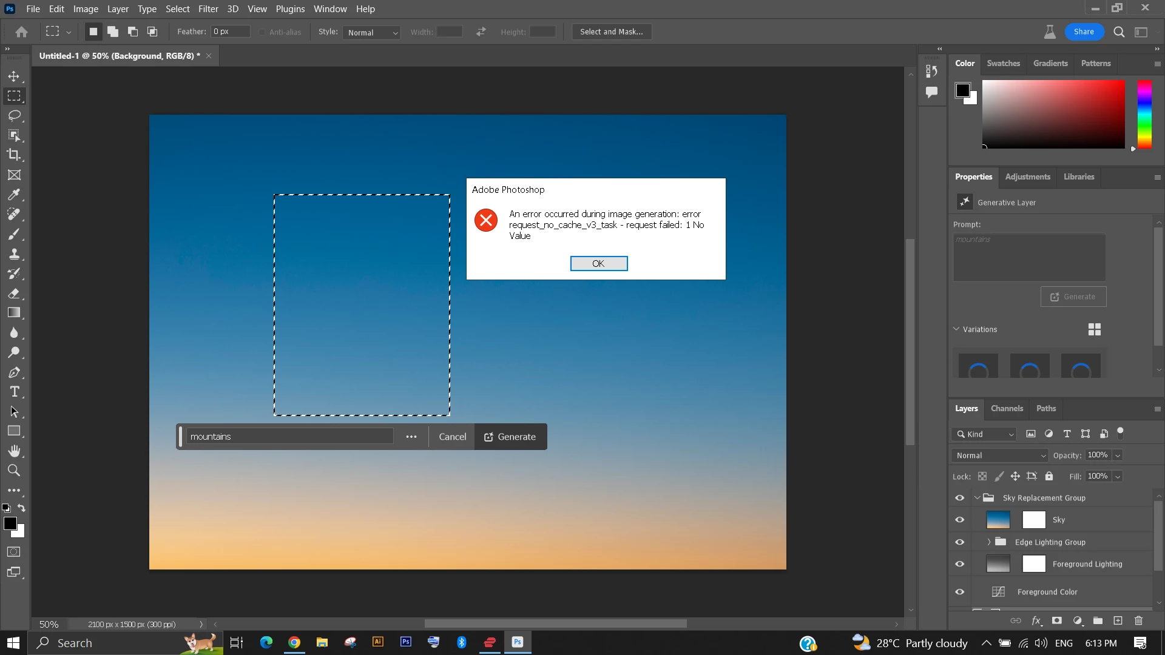Hide the Sky layer
Screen dimensions: 1165x655
pos(959,520)
